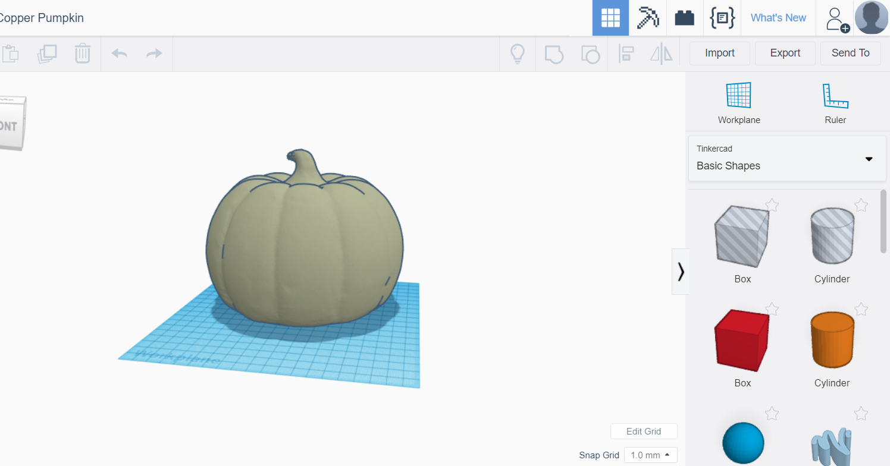Click the Edit Grid button
Screen dimensions: 890x466
click(x=644, y=432)
